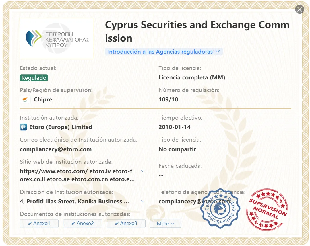Expand 'Introducción a las Agencias reguladoras'

(164, 52)
